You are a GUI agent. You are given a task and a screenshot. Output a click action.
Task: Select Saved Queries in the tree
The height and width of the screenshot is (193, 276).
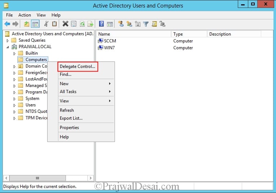32,40
